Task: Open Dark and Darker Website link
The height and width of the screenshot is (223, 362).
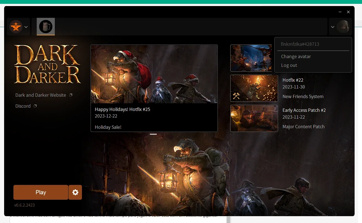Action: (x=41, y=95)
